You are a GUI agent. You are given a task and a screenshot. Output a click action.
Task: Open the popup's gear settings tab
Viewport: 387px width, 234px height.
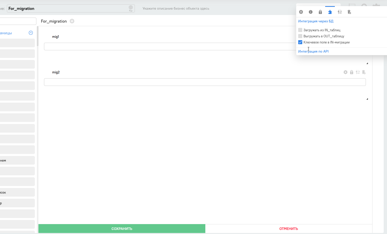click(301, 12)
